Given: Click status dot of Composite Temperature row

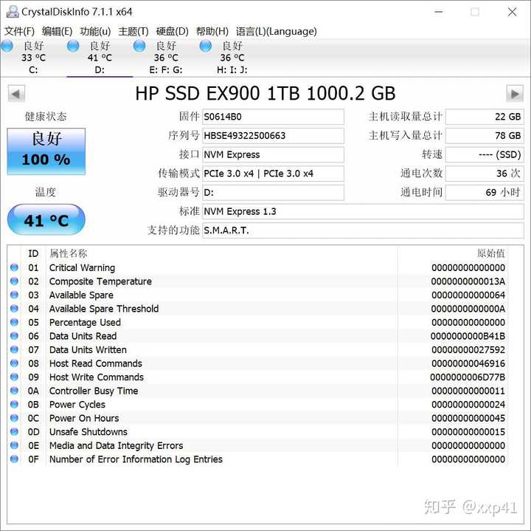Looking at the screenshot, I should (x=14, y=281).
